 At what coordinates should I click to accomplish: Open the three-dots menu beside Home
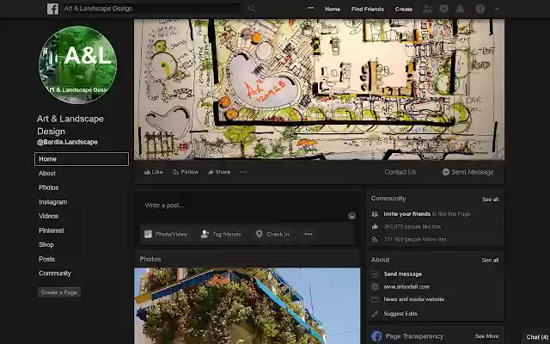(x=310, y=8)
